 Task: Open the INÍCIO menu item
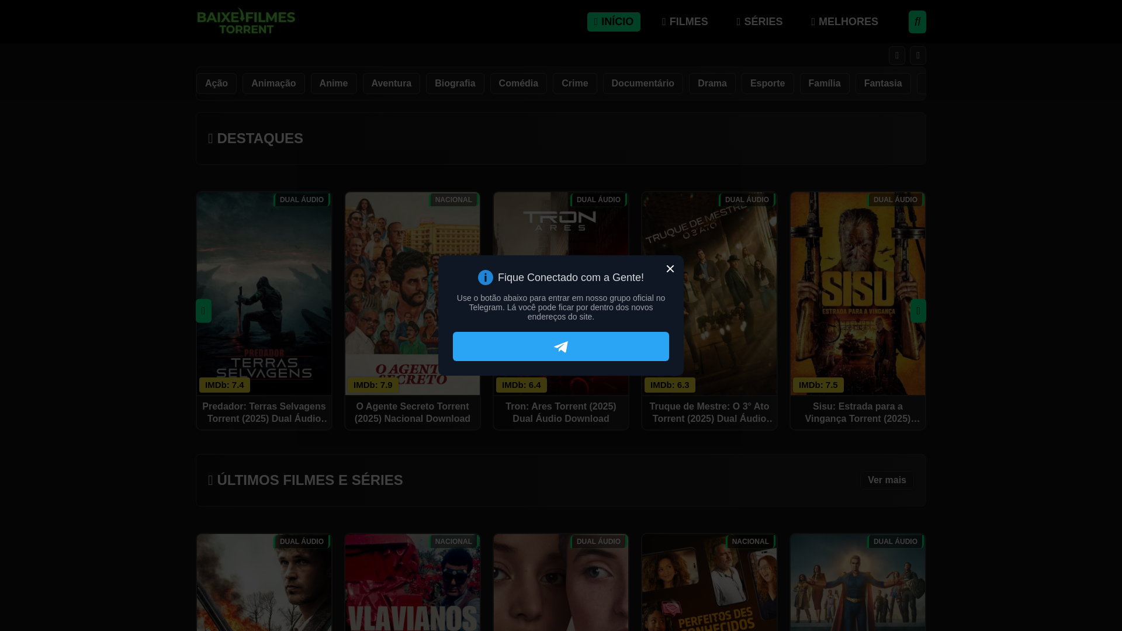(614, 22)
